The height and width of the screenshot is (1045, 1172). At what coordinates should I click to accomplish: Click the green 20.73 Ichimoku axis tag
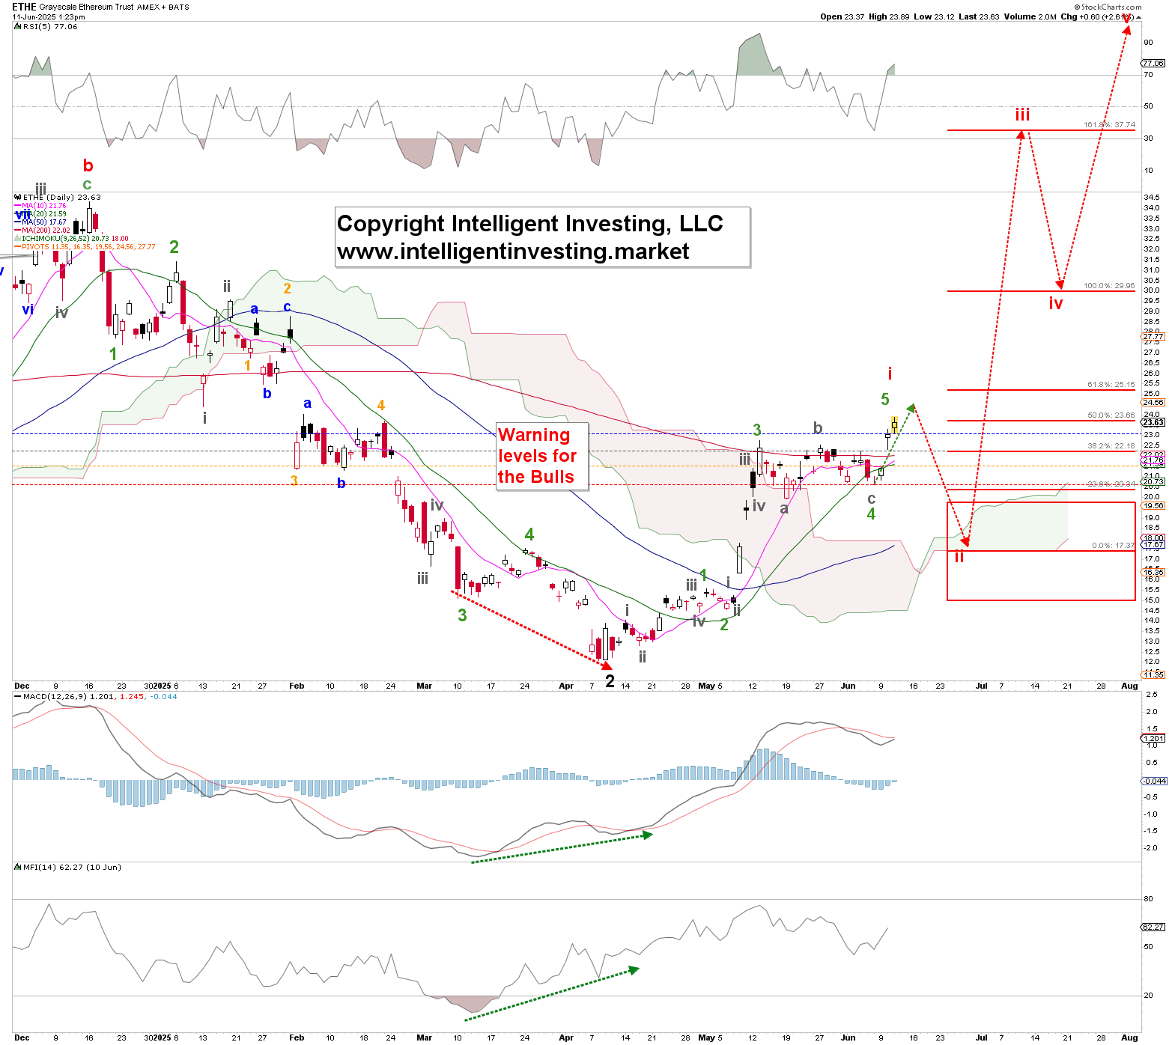pyautogui.click(x=1154, y=482)
